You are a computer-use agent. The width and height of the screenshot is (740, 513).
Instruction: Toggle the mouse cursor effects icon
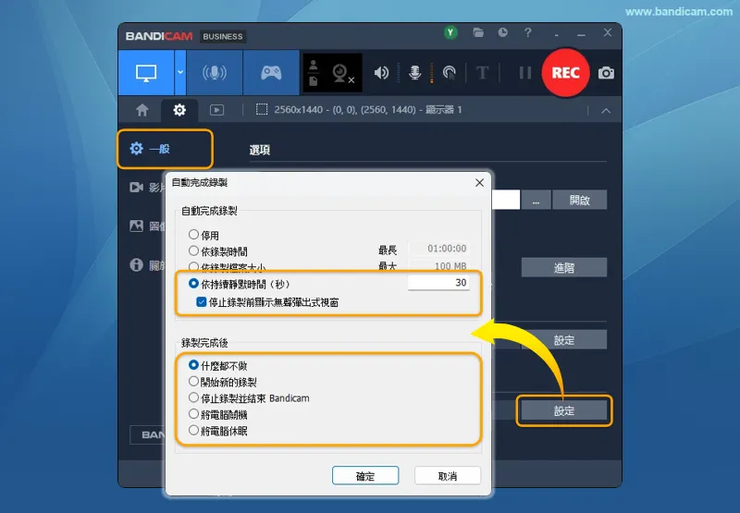pyautogui.click(x=450, y=73)
